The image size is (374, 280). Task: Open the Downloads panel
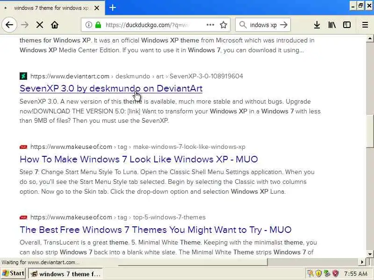pyautogui.click(x=317, y=25)
